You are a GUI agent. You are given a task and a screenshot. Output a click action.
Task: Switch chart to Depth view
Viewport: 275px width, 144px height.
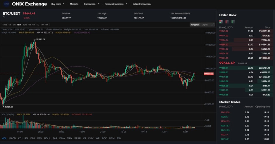204,25
